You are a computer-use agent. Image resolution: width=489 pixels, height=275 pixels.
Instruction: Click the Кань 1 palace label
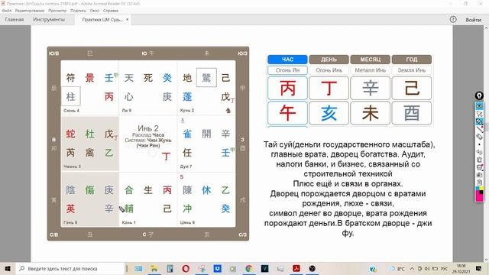tap(128, 222)
